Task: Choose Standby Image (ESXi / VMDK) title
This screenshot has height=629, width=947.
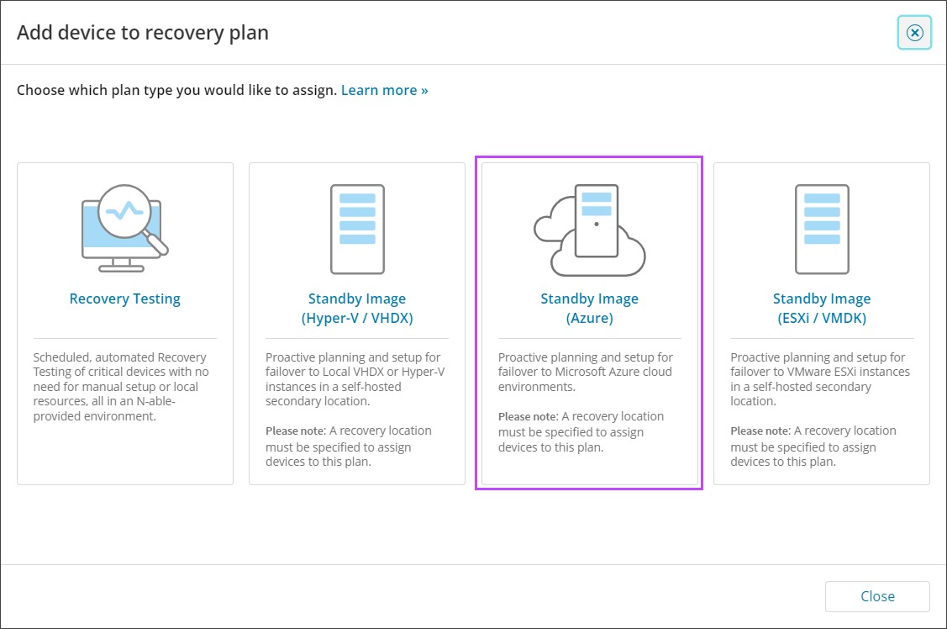Action: (x=822, y=308)
